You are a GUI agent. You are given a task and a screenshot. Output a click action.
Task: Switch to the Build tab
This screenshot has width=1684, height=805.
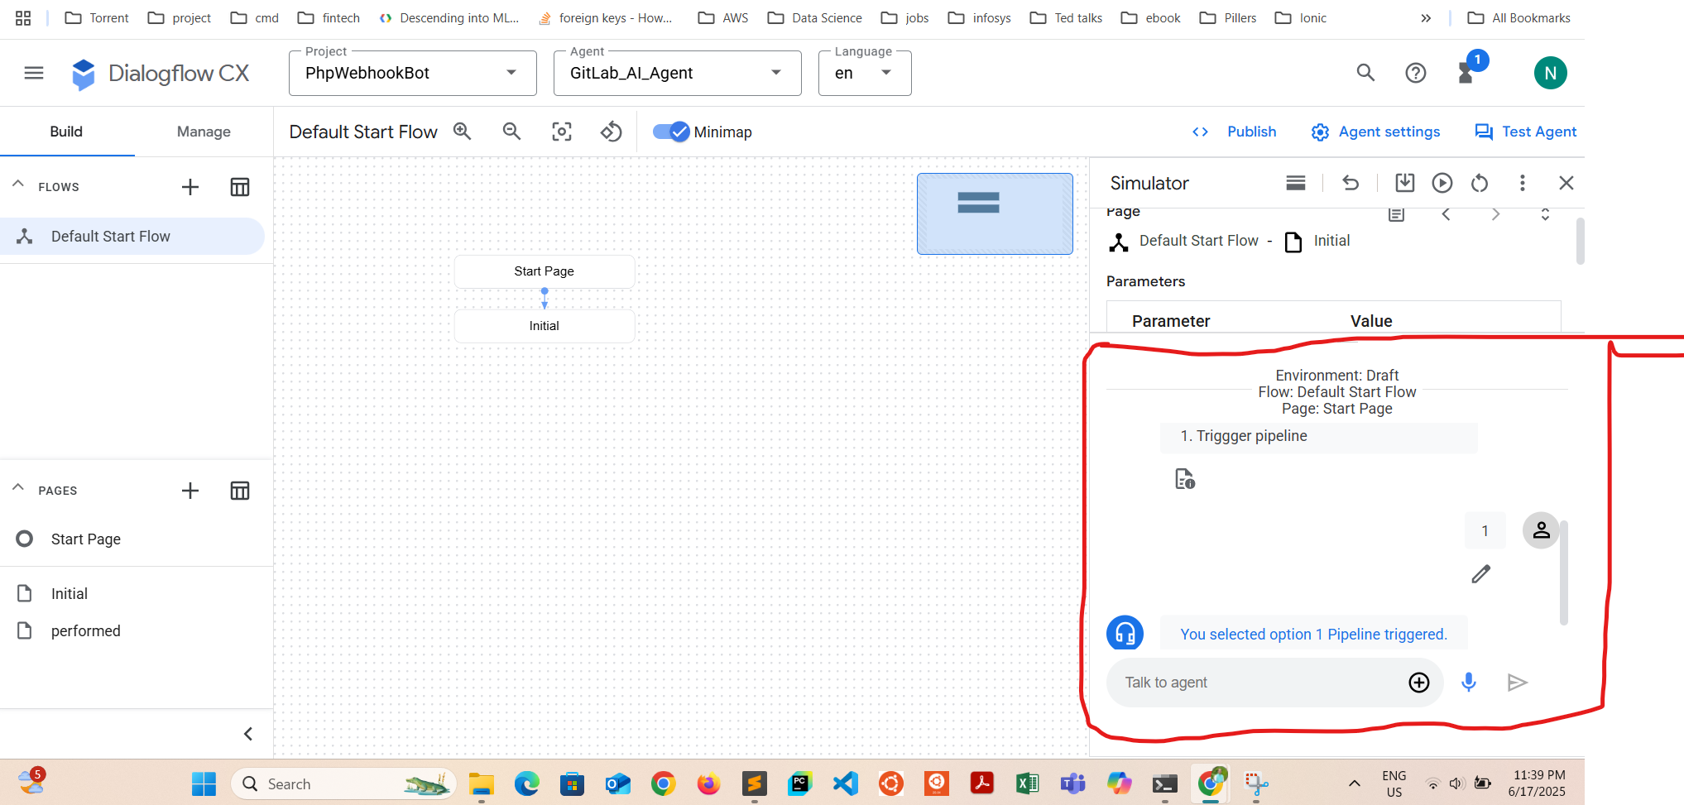66,132
